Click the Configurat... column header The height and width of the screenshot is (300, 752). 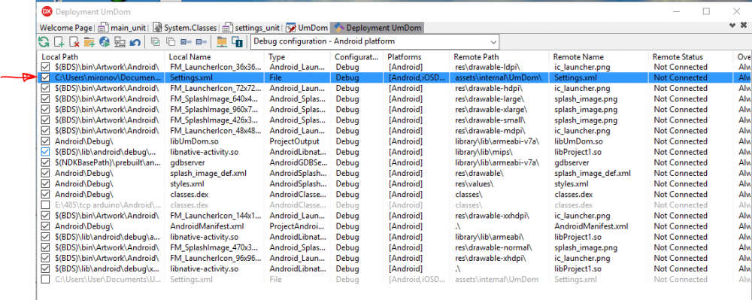357,57
